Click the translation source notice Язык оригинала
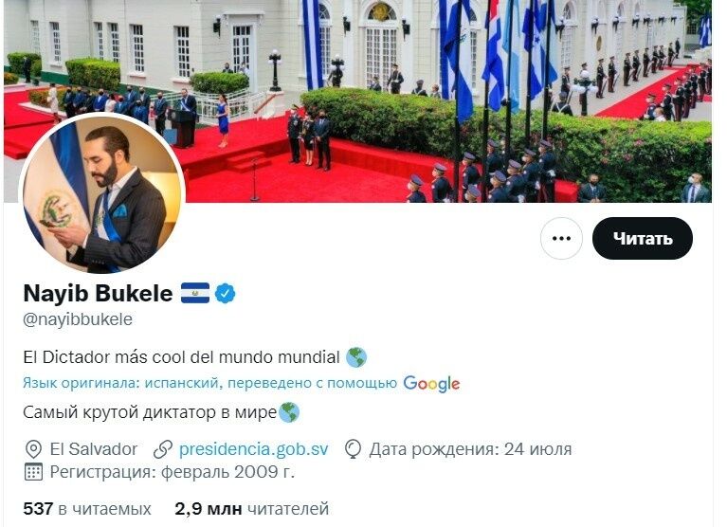The height and width of the screenshot is (527, 727). [209, 383]
